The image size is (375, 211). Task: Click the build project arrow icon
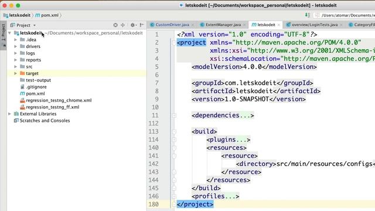[308, 15]
